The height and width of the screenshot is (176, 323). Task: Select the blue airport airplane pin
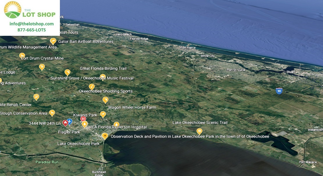[69, 121]
